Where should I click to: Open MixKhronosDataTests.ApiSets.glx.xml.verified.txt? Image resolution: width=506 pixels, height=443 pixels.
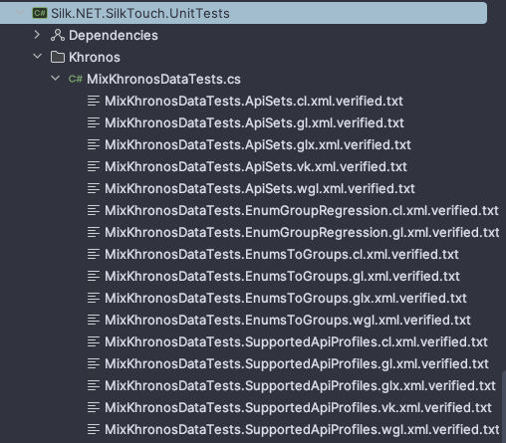coord(258,144)
